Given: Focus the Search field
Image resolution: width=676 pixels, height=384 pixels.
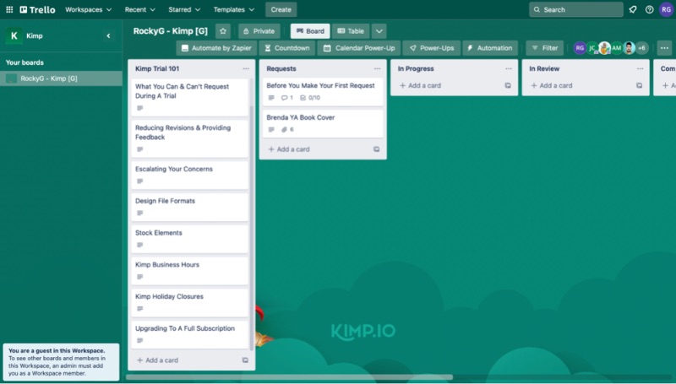Looking at the screenshot, I should (576, 9).
